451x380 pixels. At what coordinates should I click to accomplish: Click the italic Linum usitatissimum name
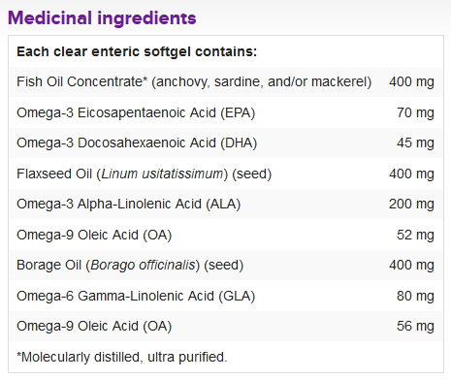162,174
